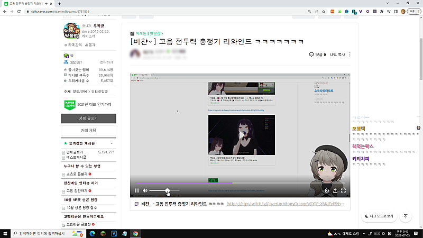
Task: Open 베스트게시글 board
Action: (76, 157)
